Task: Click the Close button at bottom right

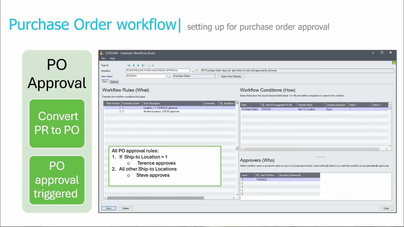Action: pyautogui.click(x=386, y=208)
